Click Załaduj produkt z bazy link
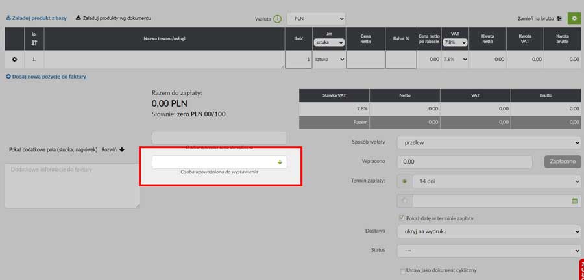Image resolution: width=584 pixels, height=280 pixels. pyautogui.click(x=36, y=18)
